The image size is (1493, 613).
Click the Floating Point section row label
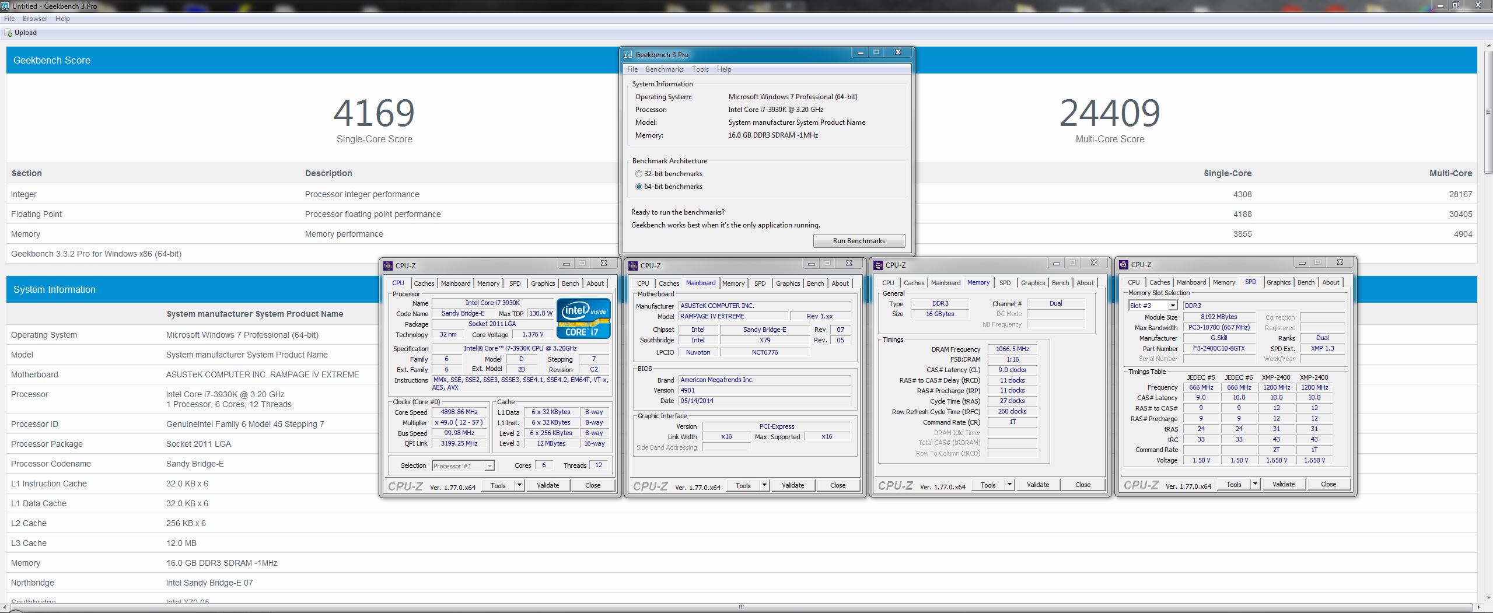36,214
